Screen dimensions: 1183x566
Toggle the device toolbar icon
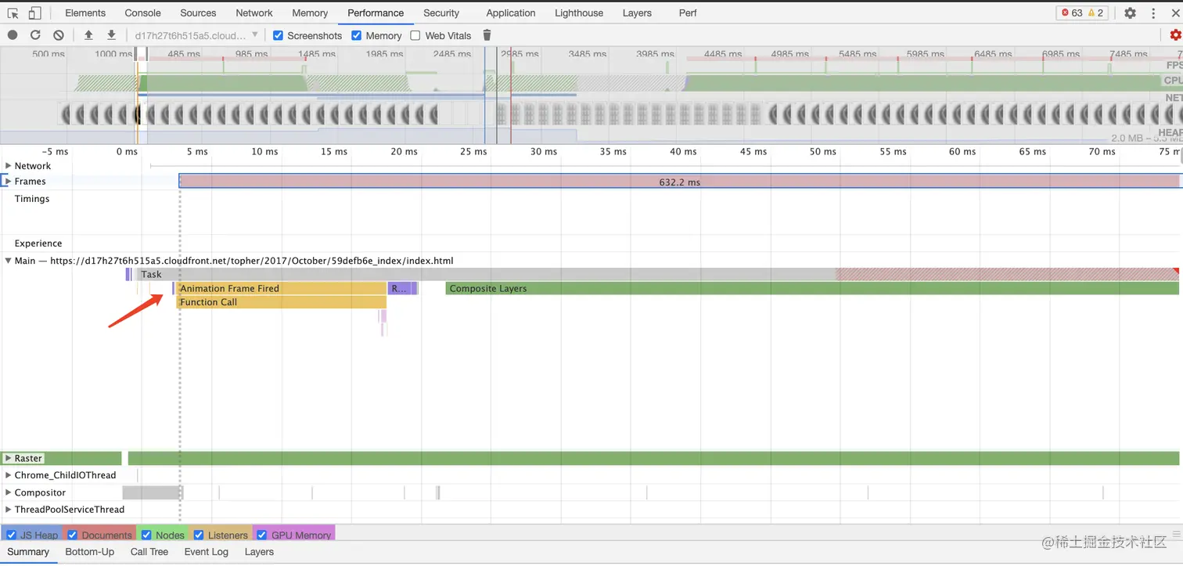tap(34, 13)
